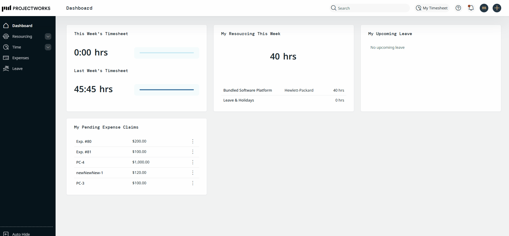The image size is (509, 236).
Task: Click the Projectworks logo
Action: tap(26, 8)
